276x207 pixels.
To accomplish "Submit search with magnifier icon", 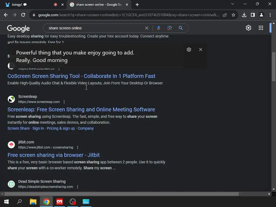I will [181, 28].
